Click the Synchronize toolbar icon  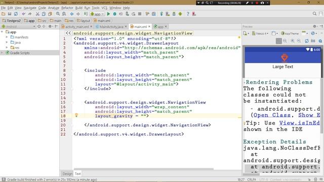16,14
